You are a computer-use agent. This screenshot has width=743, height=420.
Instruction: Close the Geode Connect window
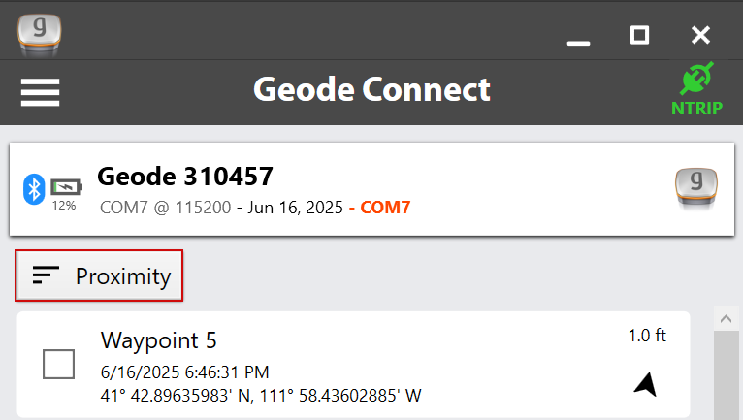pyautogui.click(x=700, y=35)
